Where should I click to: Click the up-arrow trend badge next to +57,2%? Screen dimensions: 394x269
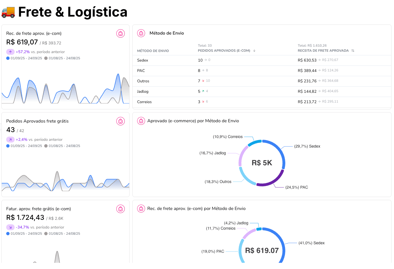(x=10, y=52)
